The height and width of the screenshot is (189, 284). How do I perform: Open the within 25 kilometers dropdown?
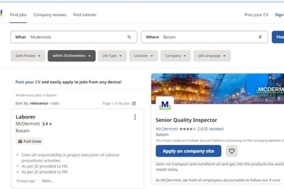click(x=71, y=56)
